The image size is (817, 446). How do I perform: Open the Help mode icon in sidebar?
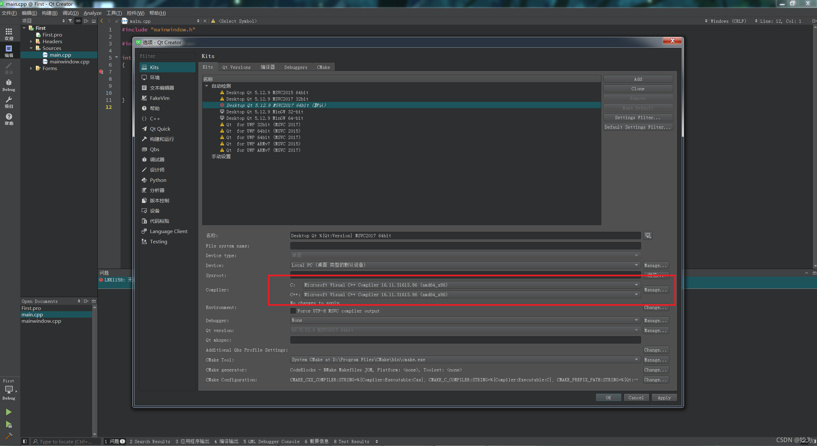tap(9, 119)
